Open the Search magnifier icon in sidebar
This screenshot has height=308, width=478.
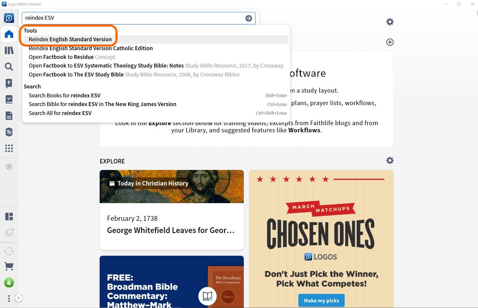(x=9, y=67)
